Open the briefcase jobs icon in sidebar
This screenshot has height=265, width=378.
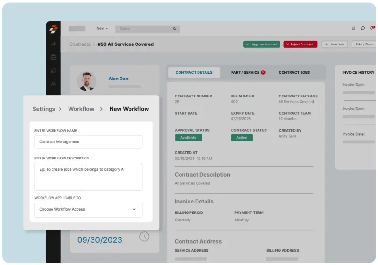coord(53,57)
